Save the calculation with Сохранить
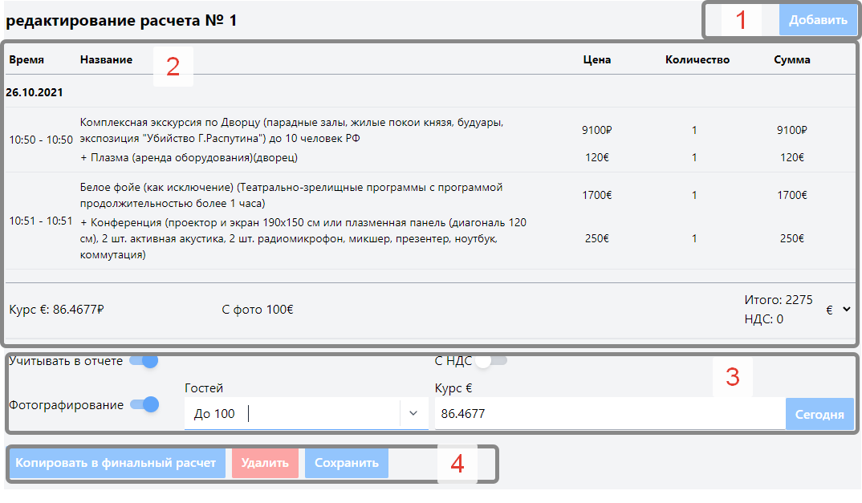 pos(346,463)
